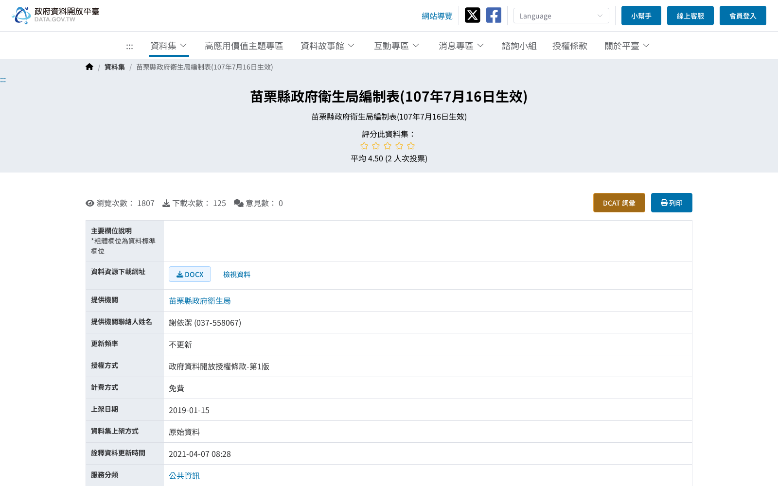Click the ::: accesskey marker in navigation bar
Screen dimensions: 778x486
(x=129, y=46)
